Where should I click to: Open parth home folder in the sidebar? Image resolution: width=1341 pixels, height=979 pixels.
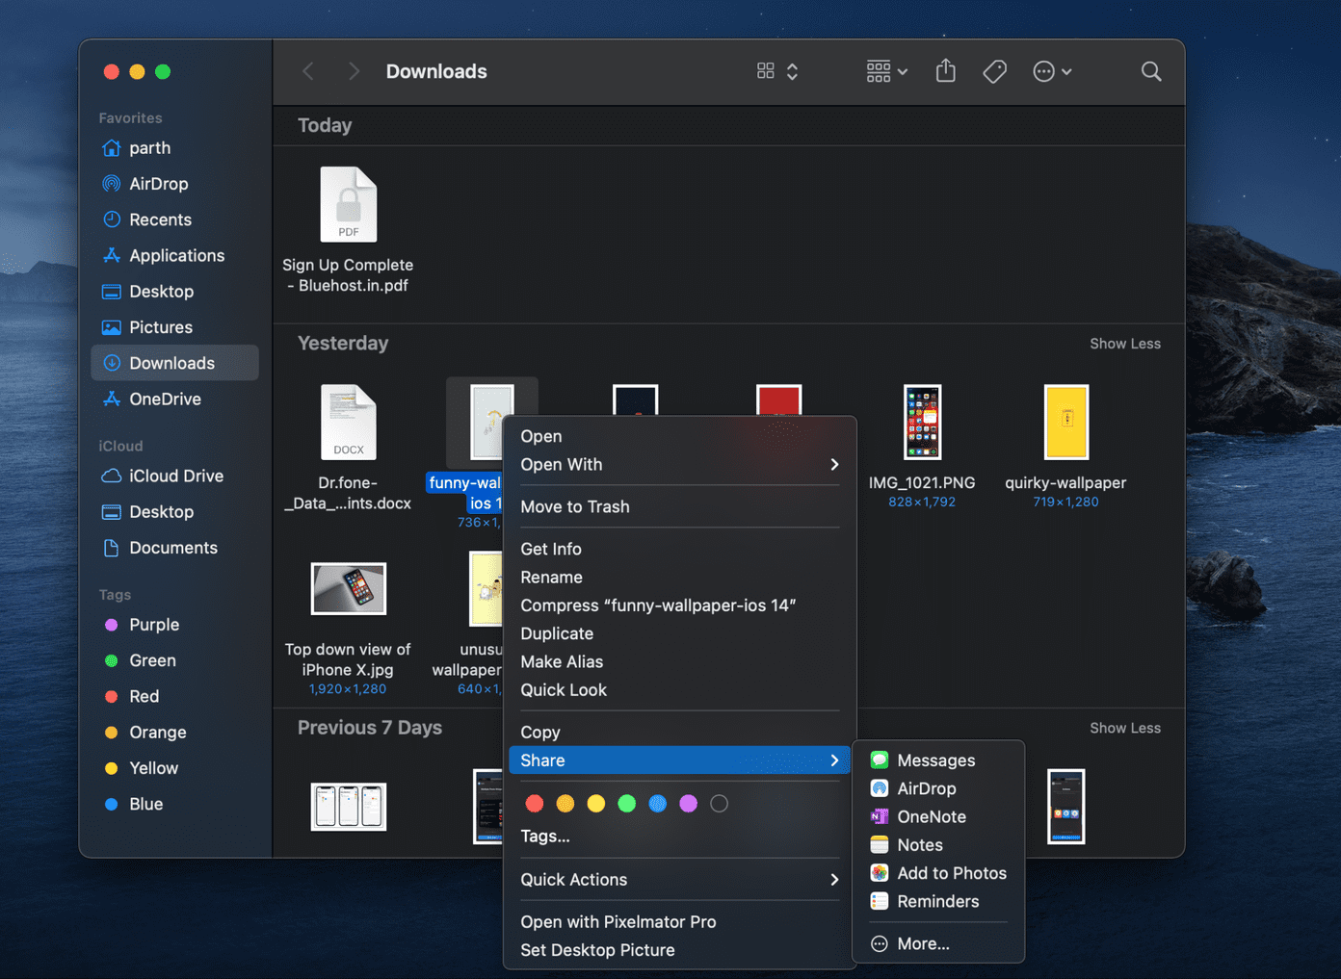click(x=174, y=148)
